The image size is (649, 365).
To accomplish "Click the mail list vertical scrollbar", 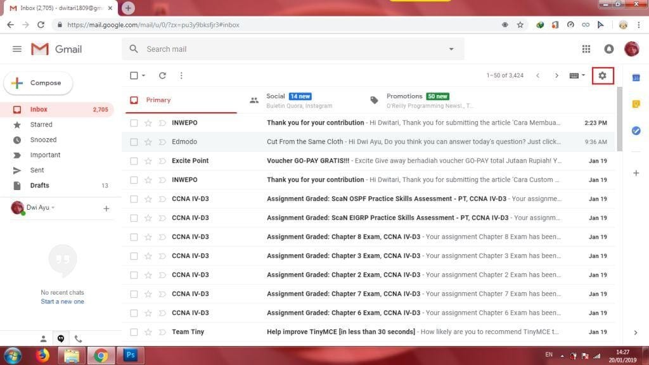I will tap(619, 119).
